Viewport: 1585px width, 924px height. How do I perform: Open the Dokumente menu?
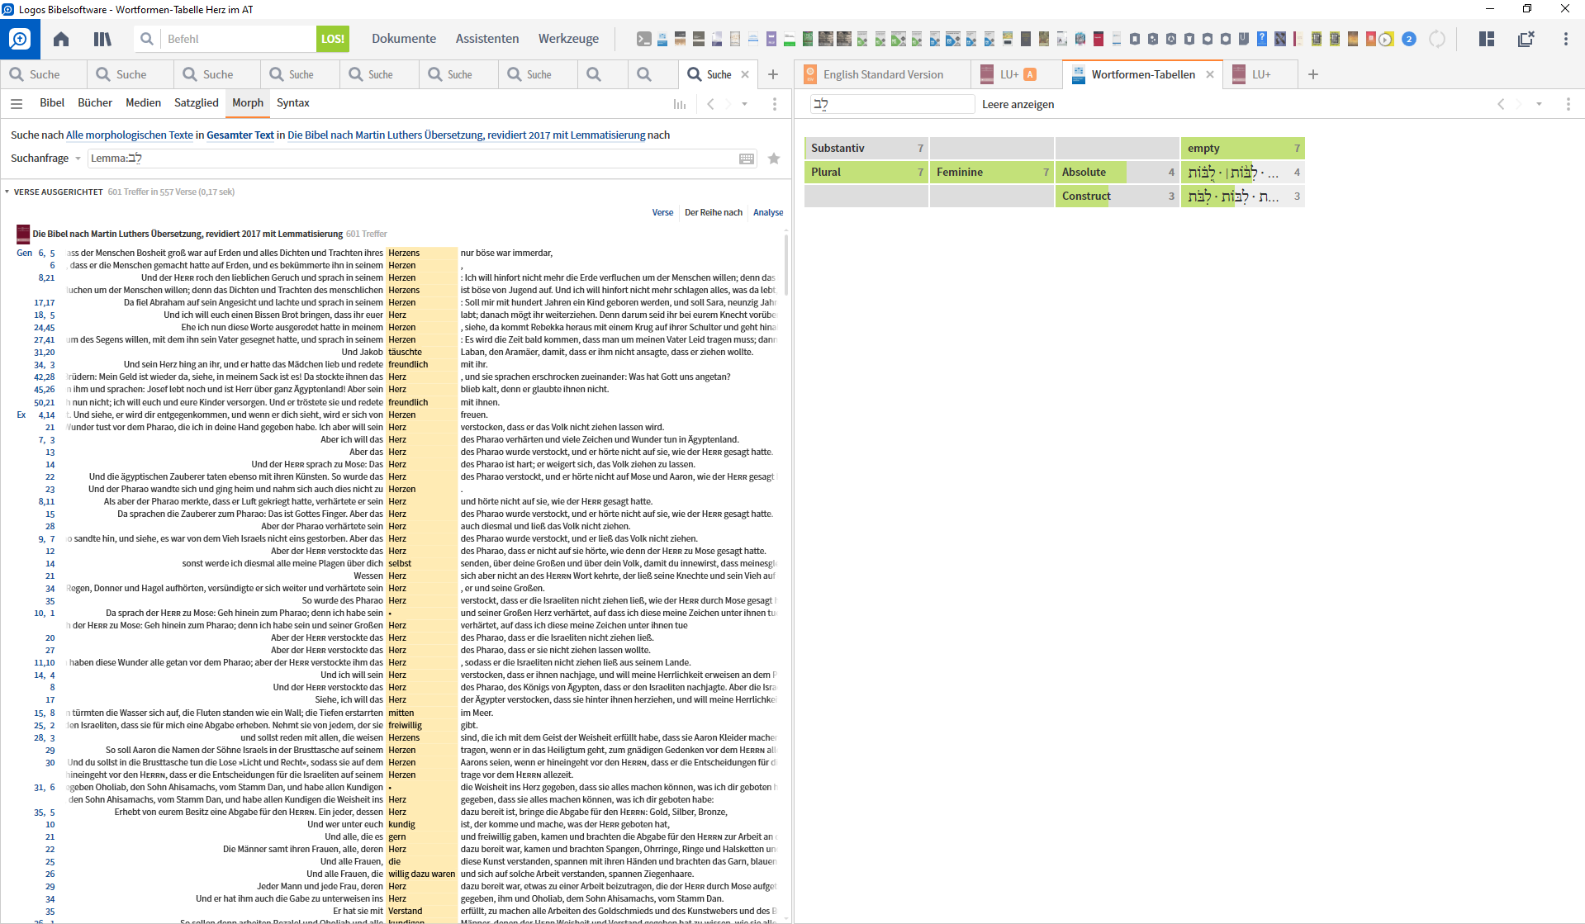tap(404, 39)
